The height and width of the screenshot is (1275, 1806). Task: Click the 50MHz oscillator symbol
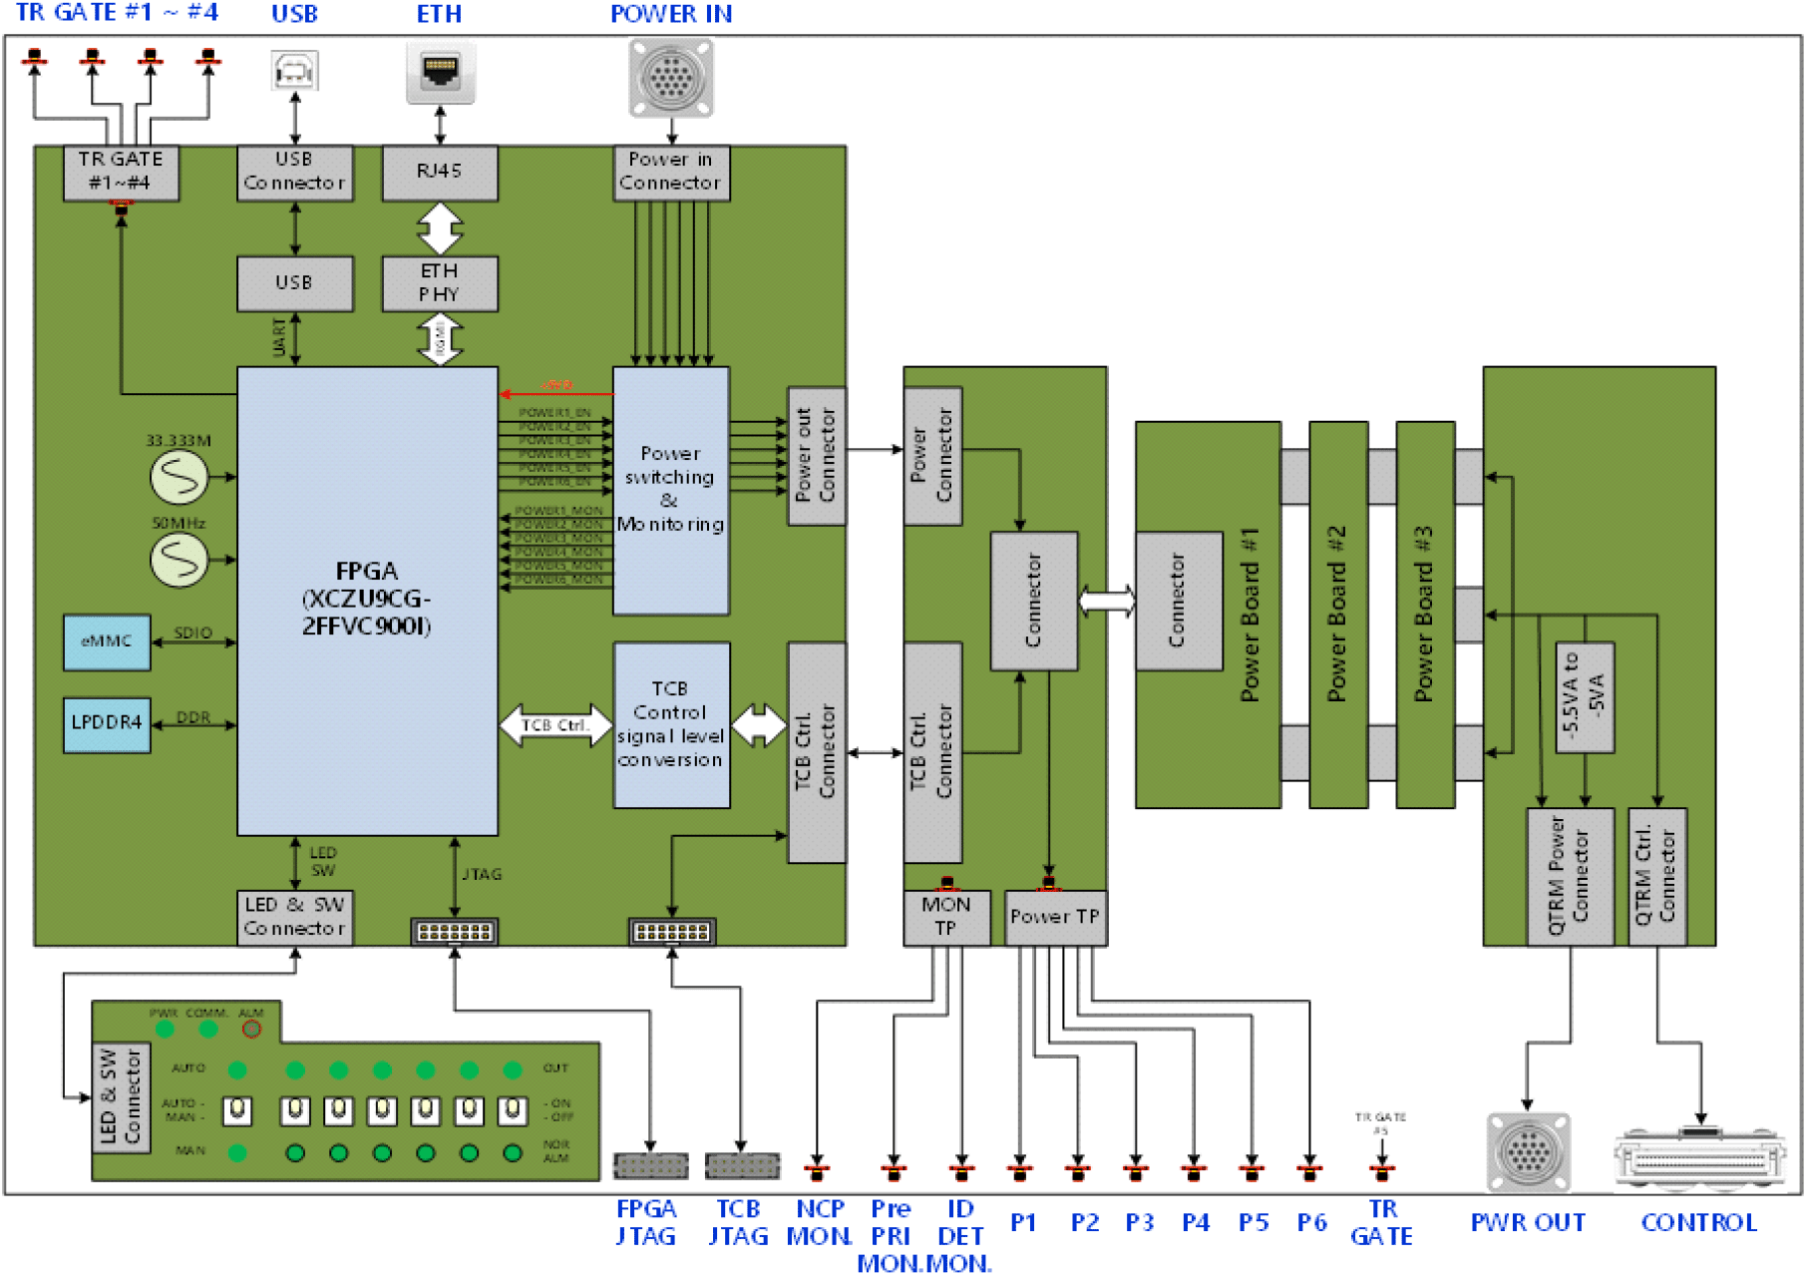tap(180, 560)
